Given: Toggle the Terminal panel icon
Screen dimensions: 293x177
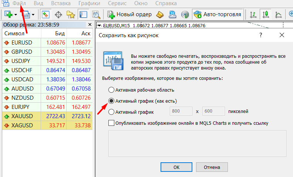Looking at the screenshot, I should 83,14.
